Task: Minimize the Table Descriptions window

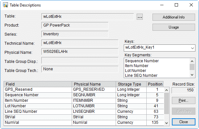Action: (x=162, y=5)
